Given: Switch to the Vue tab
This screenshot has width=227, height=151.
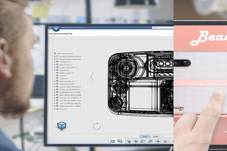Looking at the screenshot, I should coord(145,137).
